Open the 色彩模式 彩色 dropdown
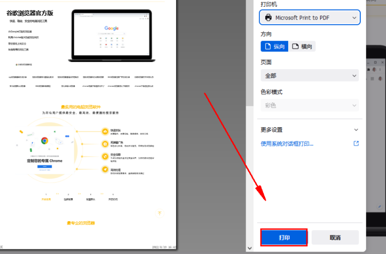Image resolution: width=386 pixels, height=254 pixels. pyautogui.click(x=310, y=105)
